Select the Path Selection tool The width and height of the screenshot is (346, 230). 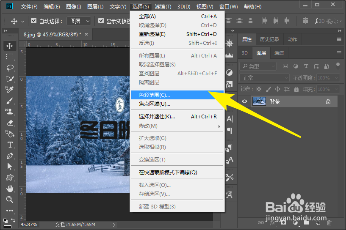[x=9, y=166]
